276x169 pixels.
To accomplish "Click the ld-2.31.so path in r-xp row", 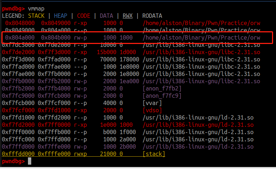I will click(198, 125).
